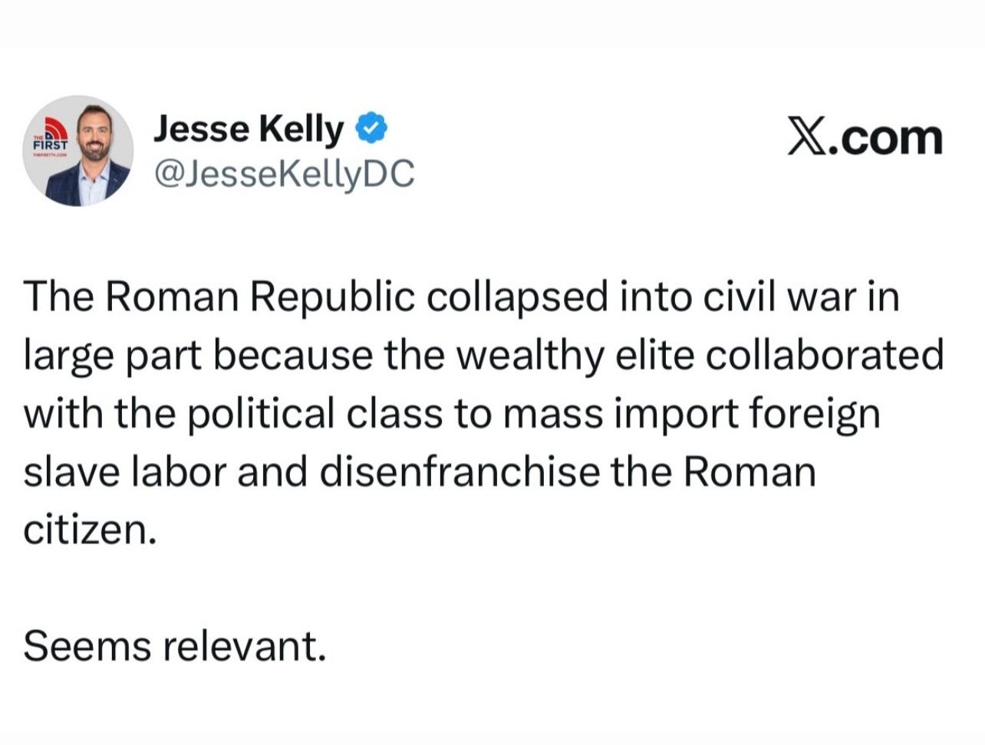Select the tweet line starting 'The Roman Republic'
985x745 pixels.
(461, 297)
